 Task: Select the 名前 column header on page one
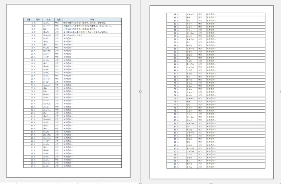pos(47,20)
